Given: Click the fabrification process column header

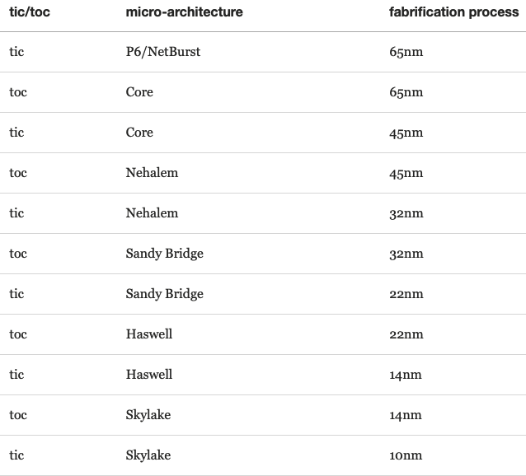Looking at the screenshot, I should [x=453, y=12].
